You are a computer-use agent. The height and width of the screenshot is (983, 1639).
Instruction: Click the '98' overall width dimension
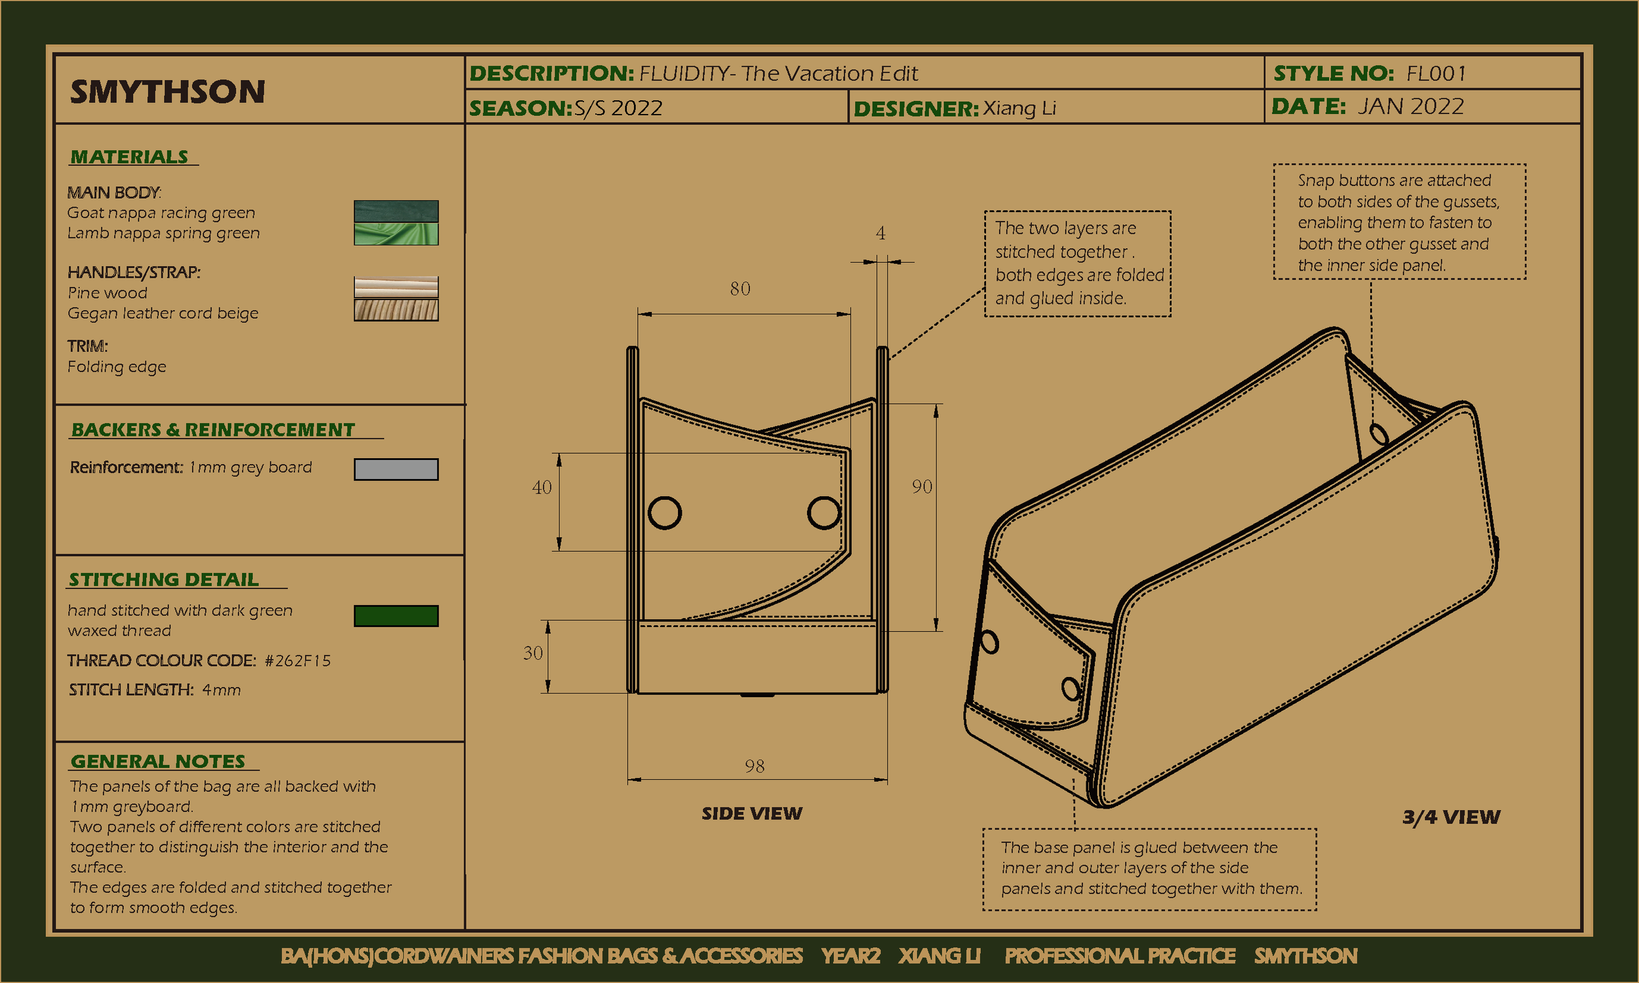(755, 766)
